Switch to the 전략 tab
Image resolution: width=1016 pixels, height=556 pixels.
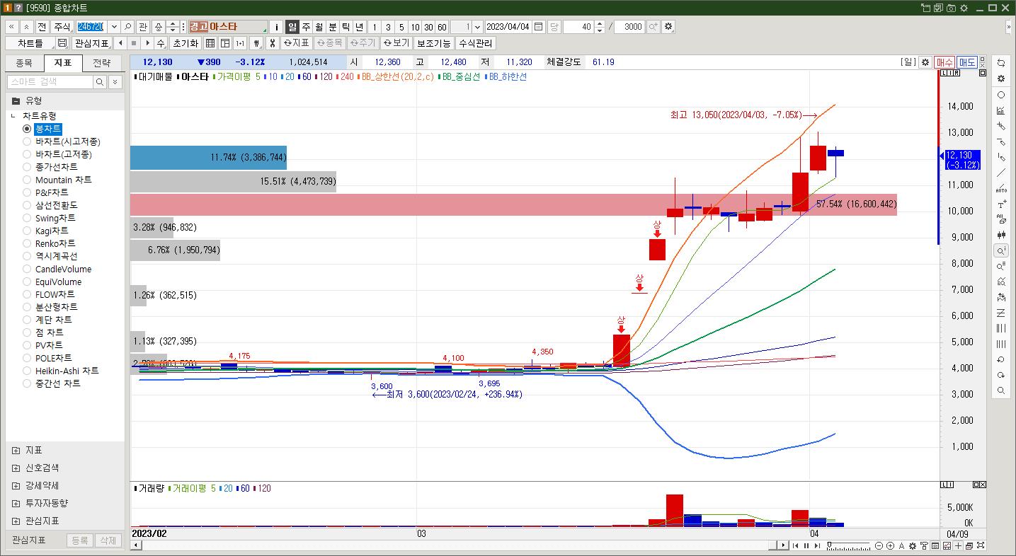101,63
